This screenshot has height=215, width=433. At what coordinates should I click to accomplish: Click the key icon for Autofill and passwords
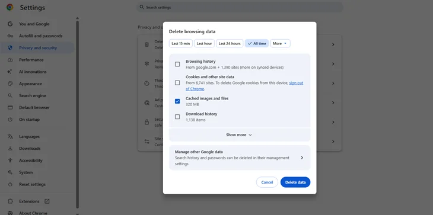pos(10,36)
